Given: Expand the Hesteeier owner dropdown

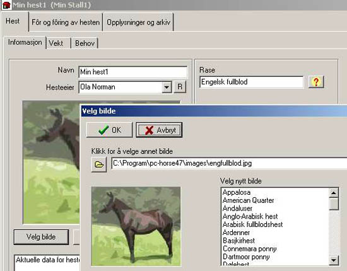Looking at the screenshot, I should pos(167,87).
